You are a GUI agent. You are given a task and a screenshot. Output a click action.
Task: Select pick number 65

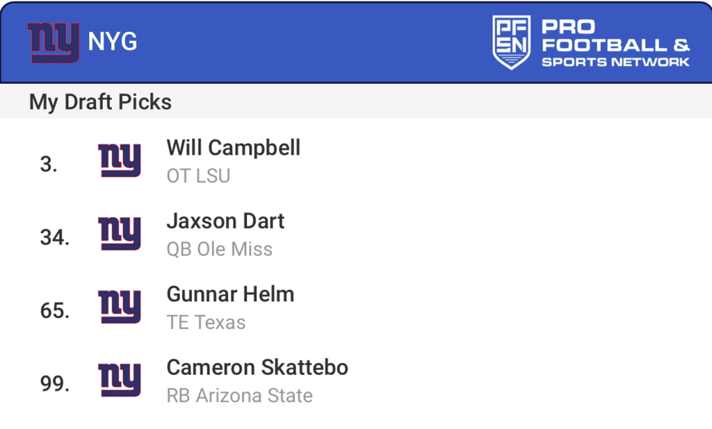coord(54,311)
